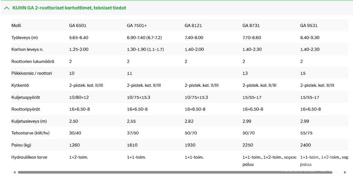Click the Piikkivarsia / roottori row label

pyautogui.click(x=31, y=73)
